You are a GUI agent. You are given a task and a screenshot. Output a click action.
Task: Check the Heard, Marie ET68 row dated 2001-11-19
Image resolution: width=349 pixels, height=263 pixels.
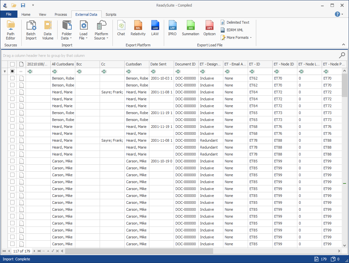pos(12,126)
